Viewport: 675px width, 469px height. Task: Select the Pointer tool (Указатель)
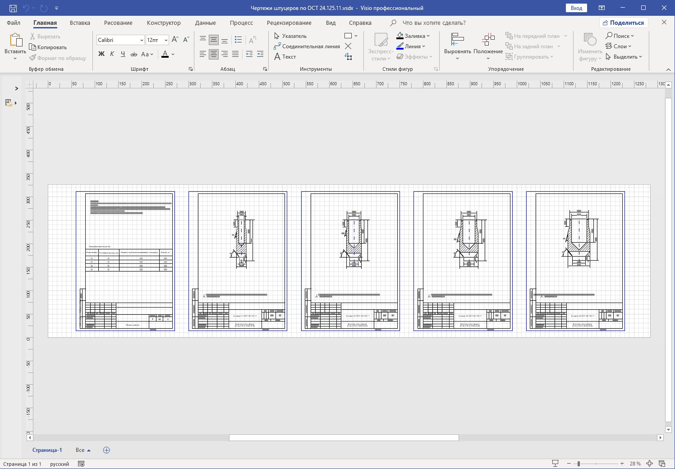point(290,36)
